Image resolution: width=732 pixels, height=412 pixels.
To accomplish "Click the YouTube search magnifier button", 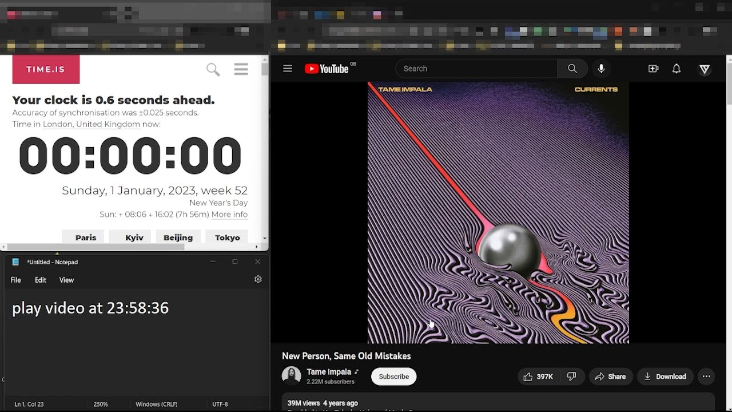I will click(x=572, y=69).
